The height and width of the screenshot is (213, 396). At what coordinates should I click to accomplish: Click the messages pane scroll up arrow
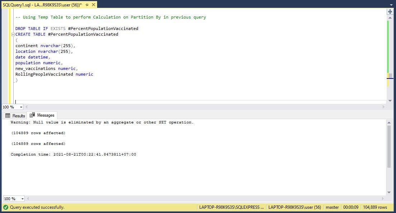(x=389, y=122)
